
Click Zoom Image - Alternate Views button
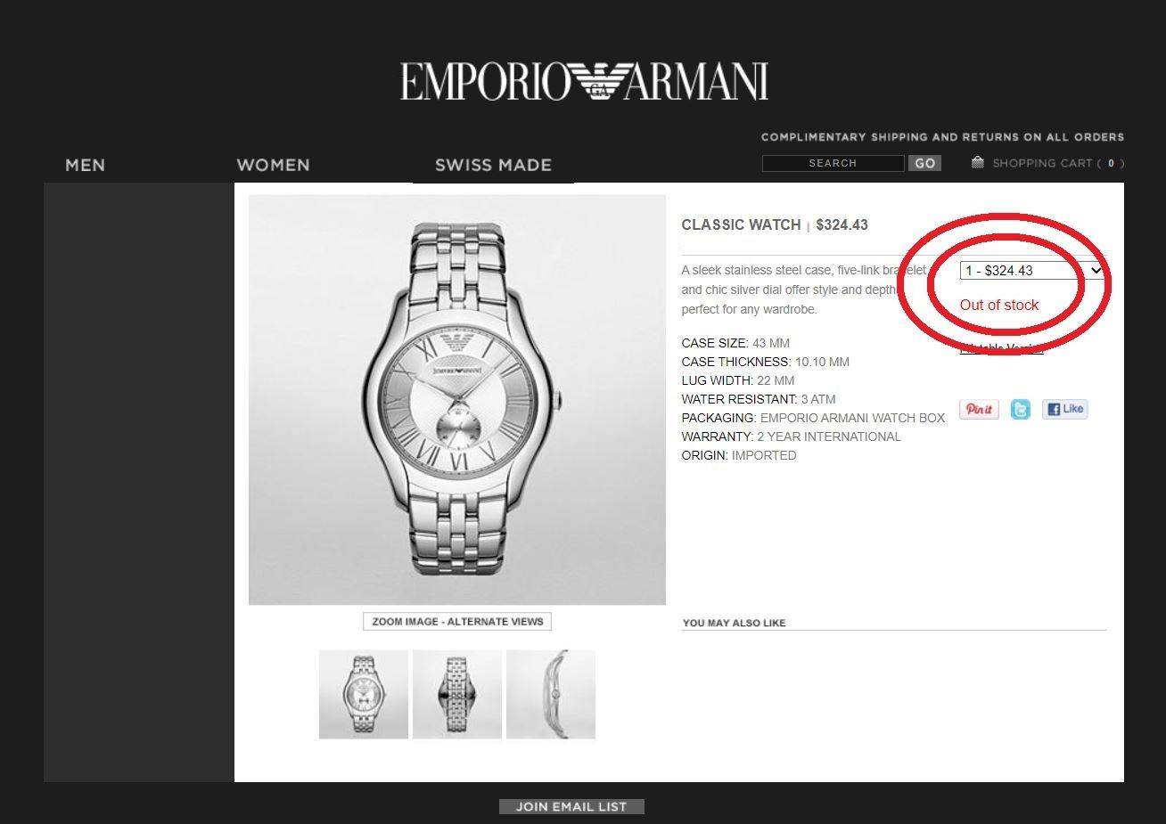point(457,622)
